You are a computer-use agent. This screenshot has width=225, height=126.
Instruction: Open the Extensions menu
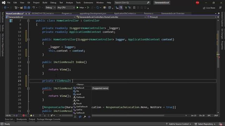88,2
